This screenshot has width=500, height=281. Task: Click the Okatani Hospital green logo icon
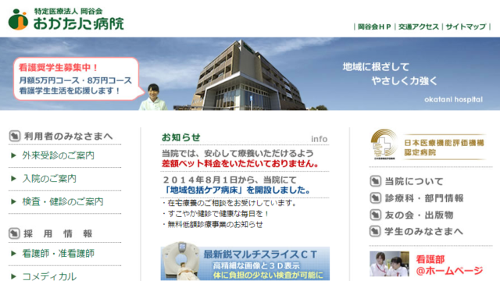18,20
